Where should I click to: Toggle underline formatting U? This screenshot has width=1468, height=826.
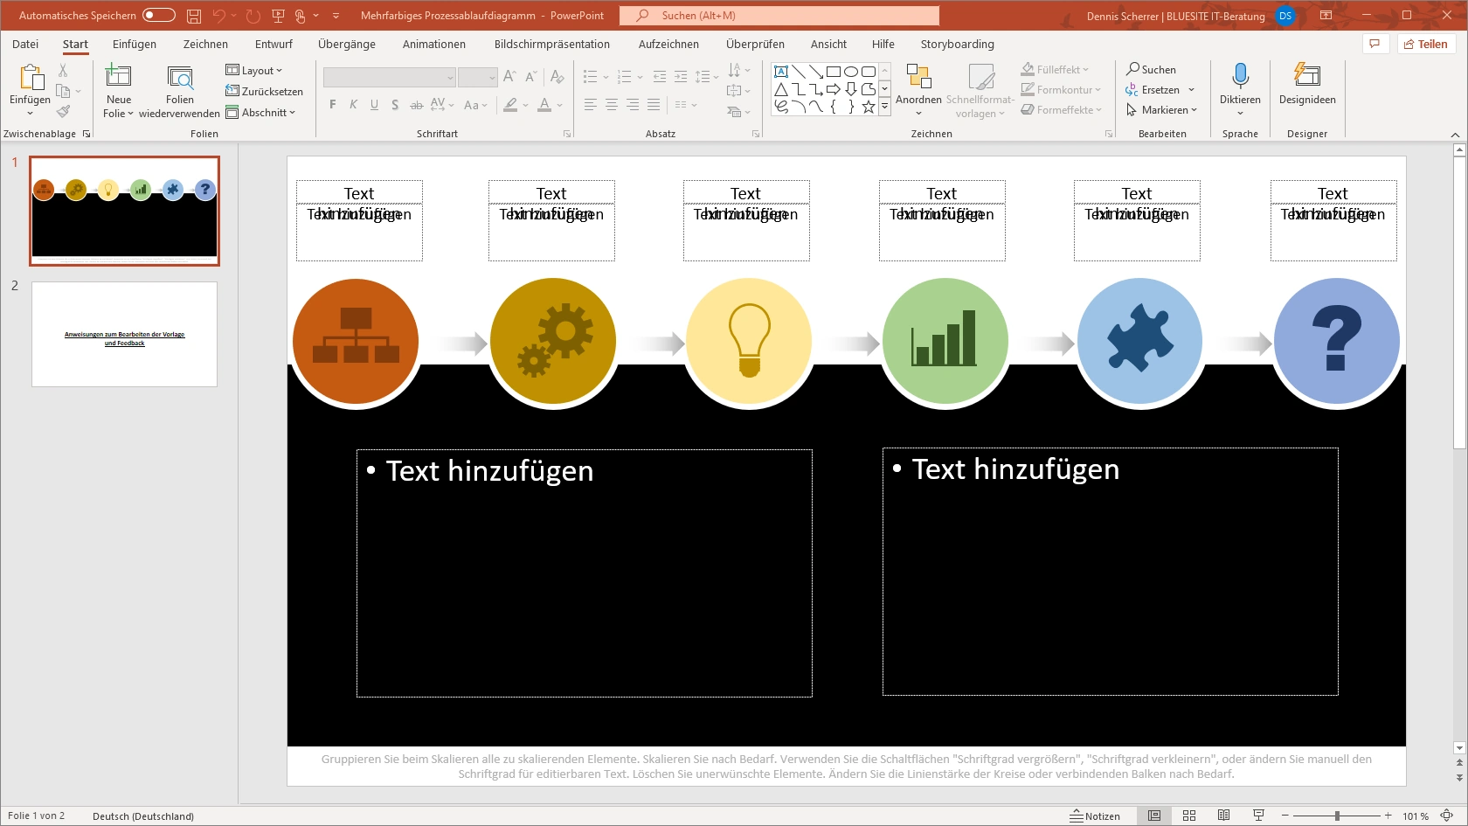coord(375,105)
